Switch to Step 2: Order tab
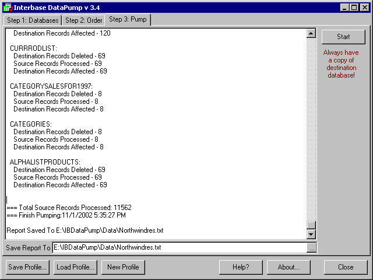This screenshot has height=280, width=373. tap(83, 20)
